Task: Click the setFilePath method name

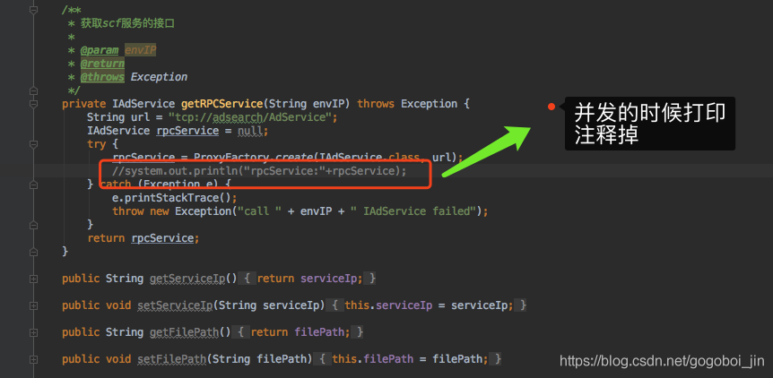Action: coord(171,359)
